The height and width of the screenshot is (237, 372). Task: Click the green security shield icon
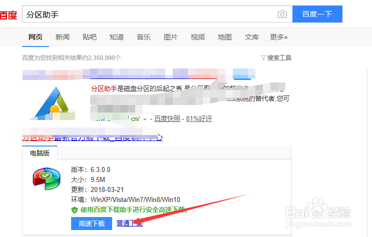[x=75, y=209]
